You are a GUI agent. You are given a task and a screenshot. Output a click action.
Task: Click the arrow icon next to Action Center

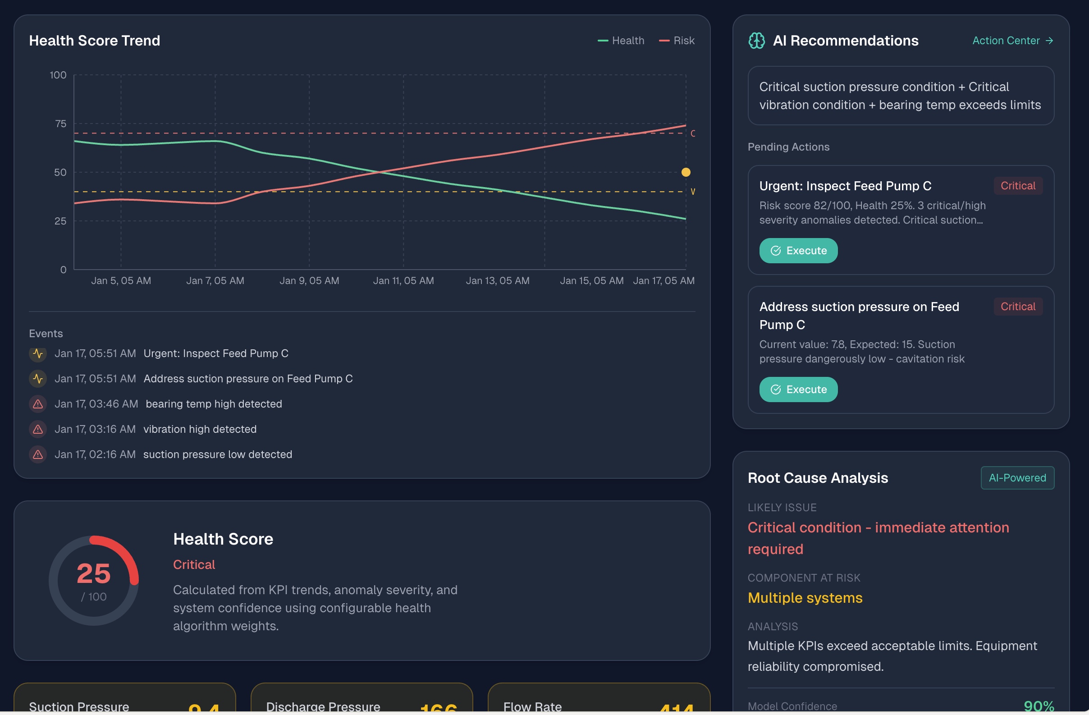[1049, 41]
